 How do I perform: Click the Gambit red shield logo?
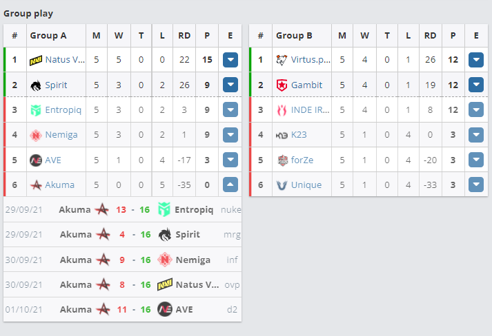(x=282, y=85)
